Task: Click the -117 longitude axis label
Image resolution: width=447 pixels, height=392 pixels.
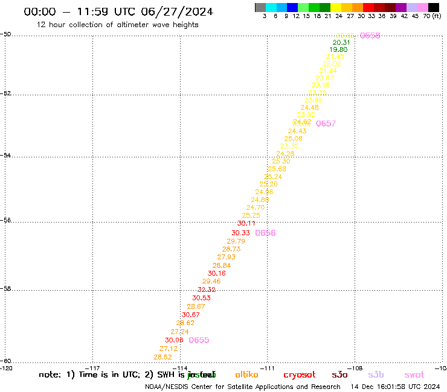Action: [92, 368]
